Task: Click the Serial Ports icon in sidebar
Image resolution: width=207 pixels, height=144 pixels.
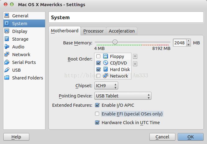Action: (7, 62)
